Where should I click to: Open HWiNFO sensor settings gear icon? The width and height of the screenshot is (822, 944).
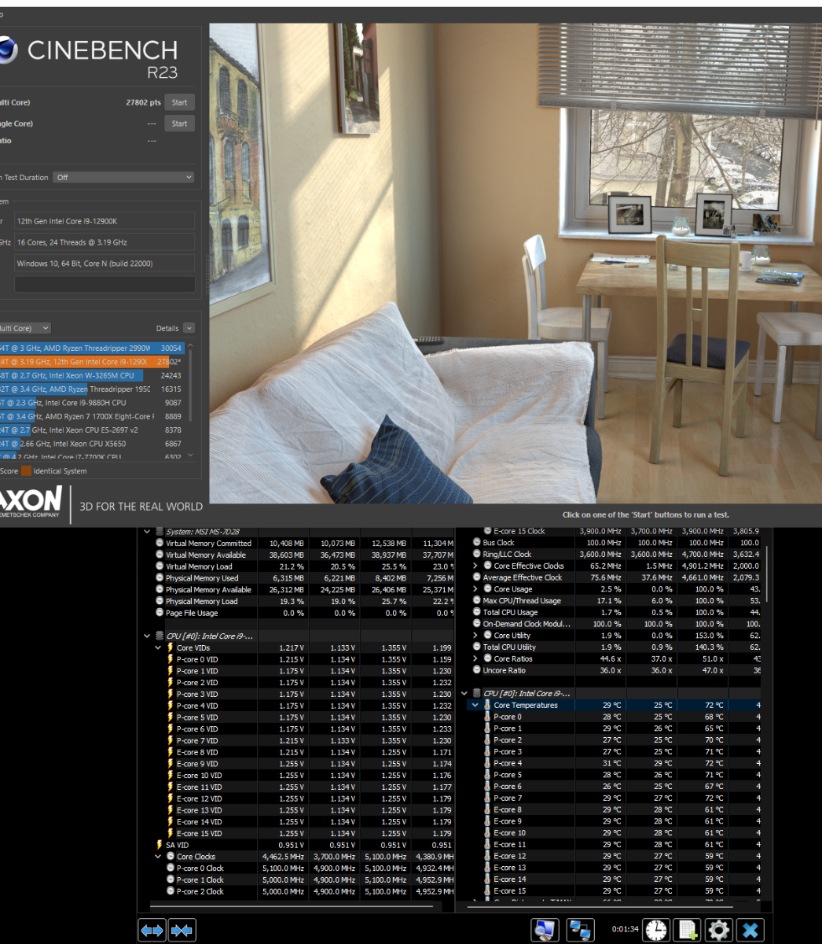click(x=718, y=930)
